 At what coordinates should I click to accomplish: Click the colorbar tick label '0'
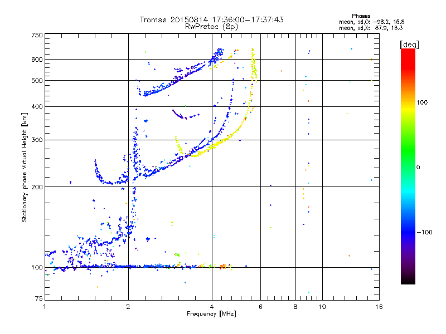point(418,168)
